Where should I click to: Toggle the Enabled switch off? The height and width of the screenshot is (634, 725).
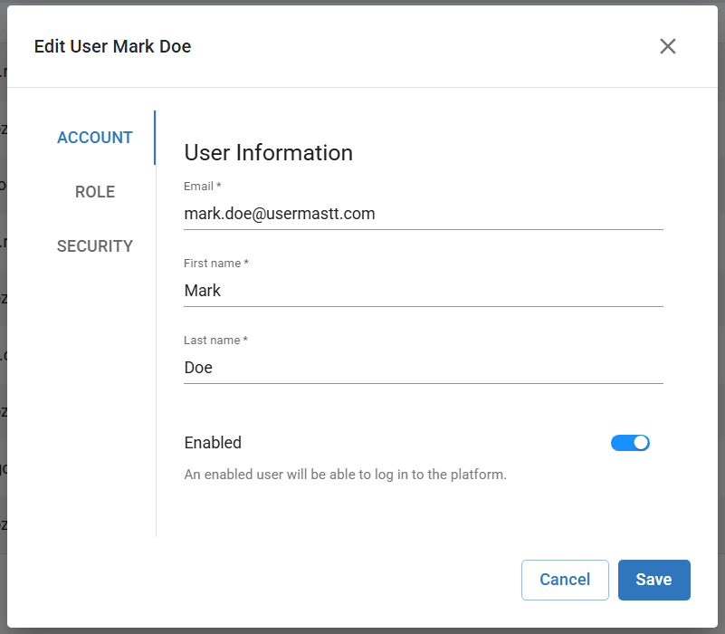click(x=630, y=443)
